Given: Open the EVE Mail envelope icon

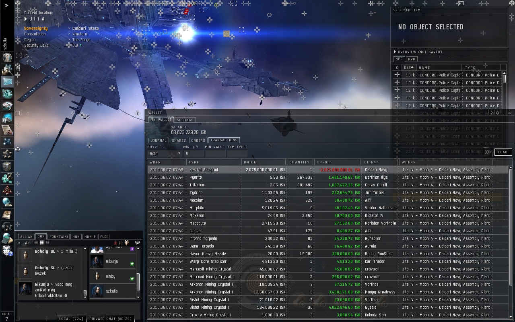Looking at the screenshot, I should tap(7, 82).
